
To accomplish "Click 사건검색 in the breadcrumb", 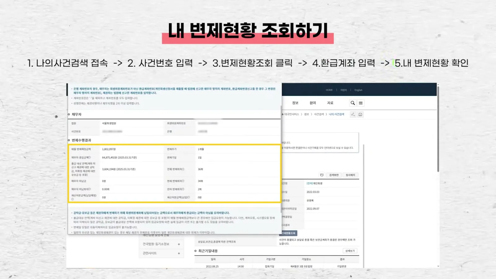I will (319, 114).
